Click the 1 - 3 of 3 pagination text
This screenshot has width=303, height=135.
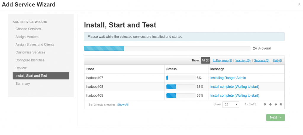pos(250,104)
